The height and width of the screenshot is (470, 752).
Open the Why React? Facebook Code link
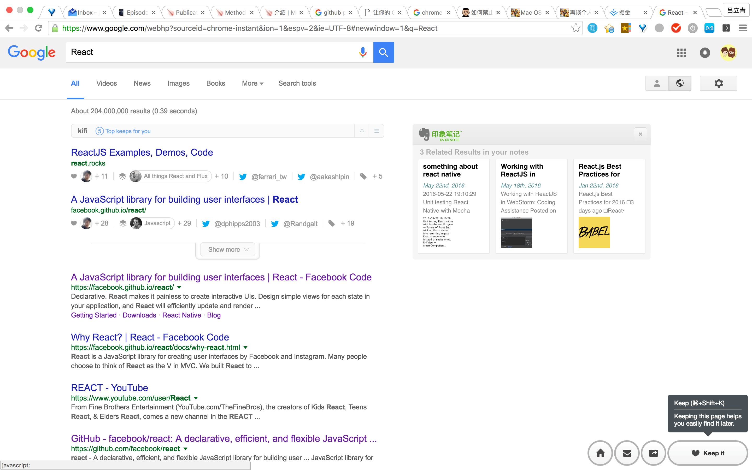click(x=150, y=337)
